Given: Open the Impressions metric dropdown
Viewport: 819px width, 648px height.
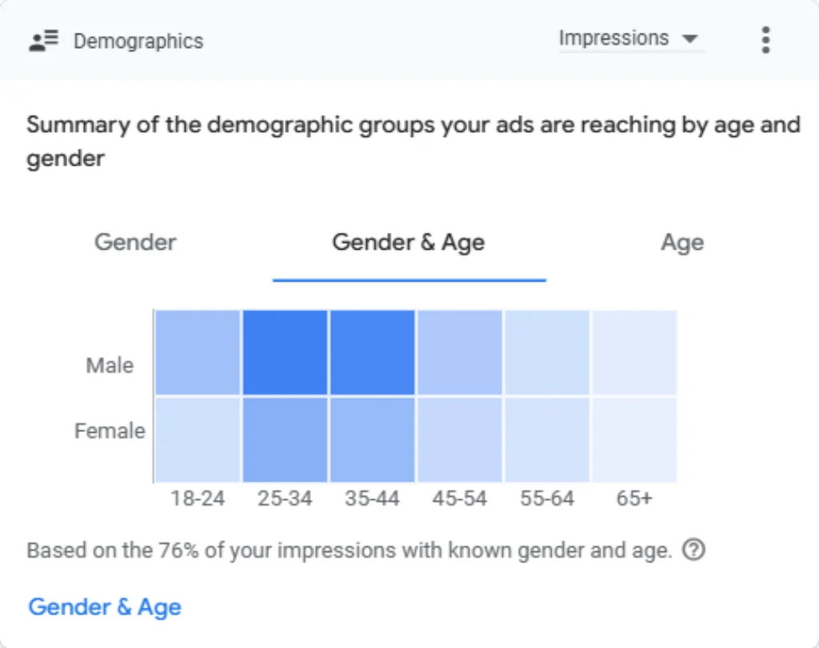Looking at the screenshot, I should (631, 38).
